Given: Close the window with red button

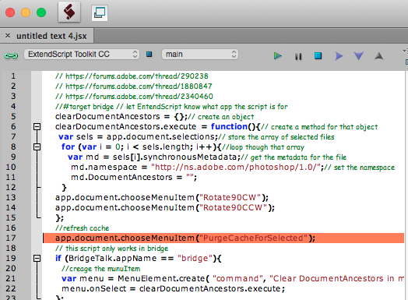Looking at the screenshot, I should [x=10, y=12].
